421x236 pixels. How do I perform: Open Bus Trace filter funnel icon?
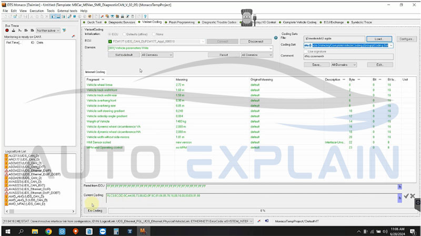[64, 30]
